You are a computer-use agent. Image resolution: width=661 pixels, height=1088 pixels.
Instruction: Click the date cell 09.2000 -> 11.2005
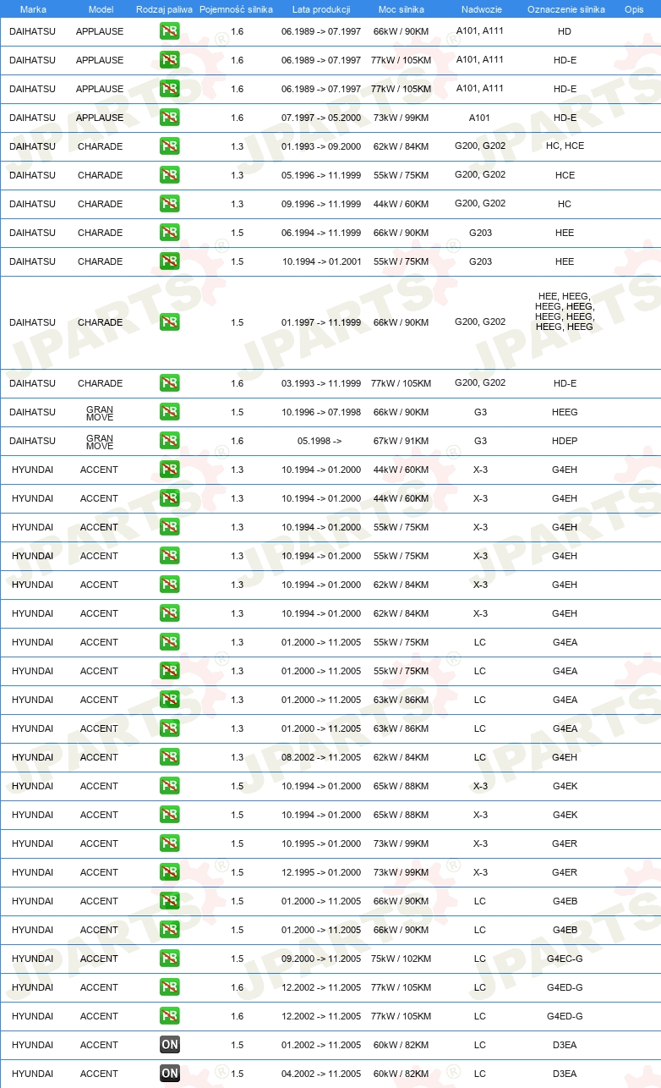point(321,959)
